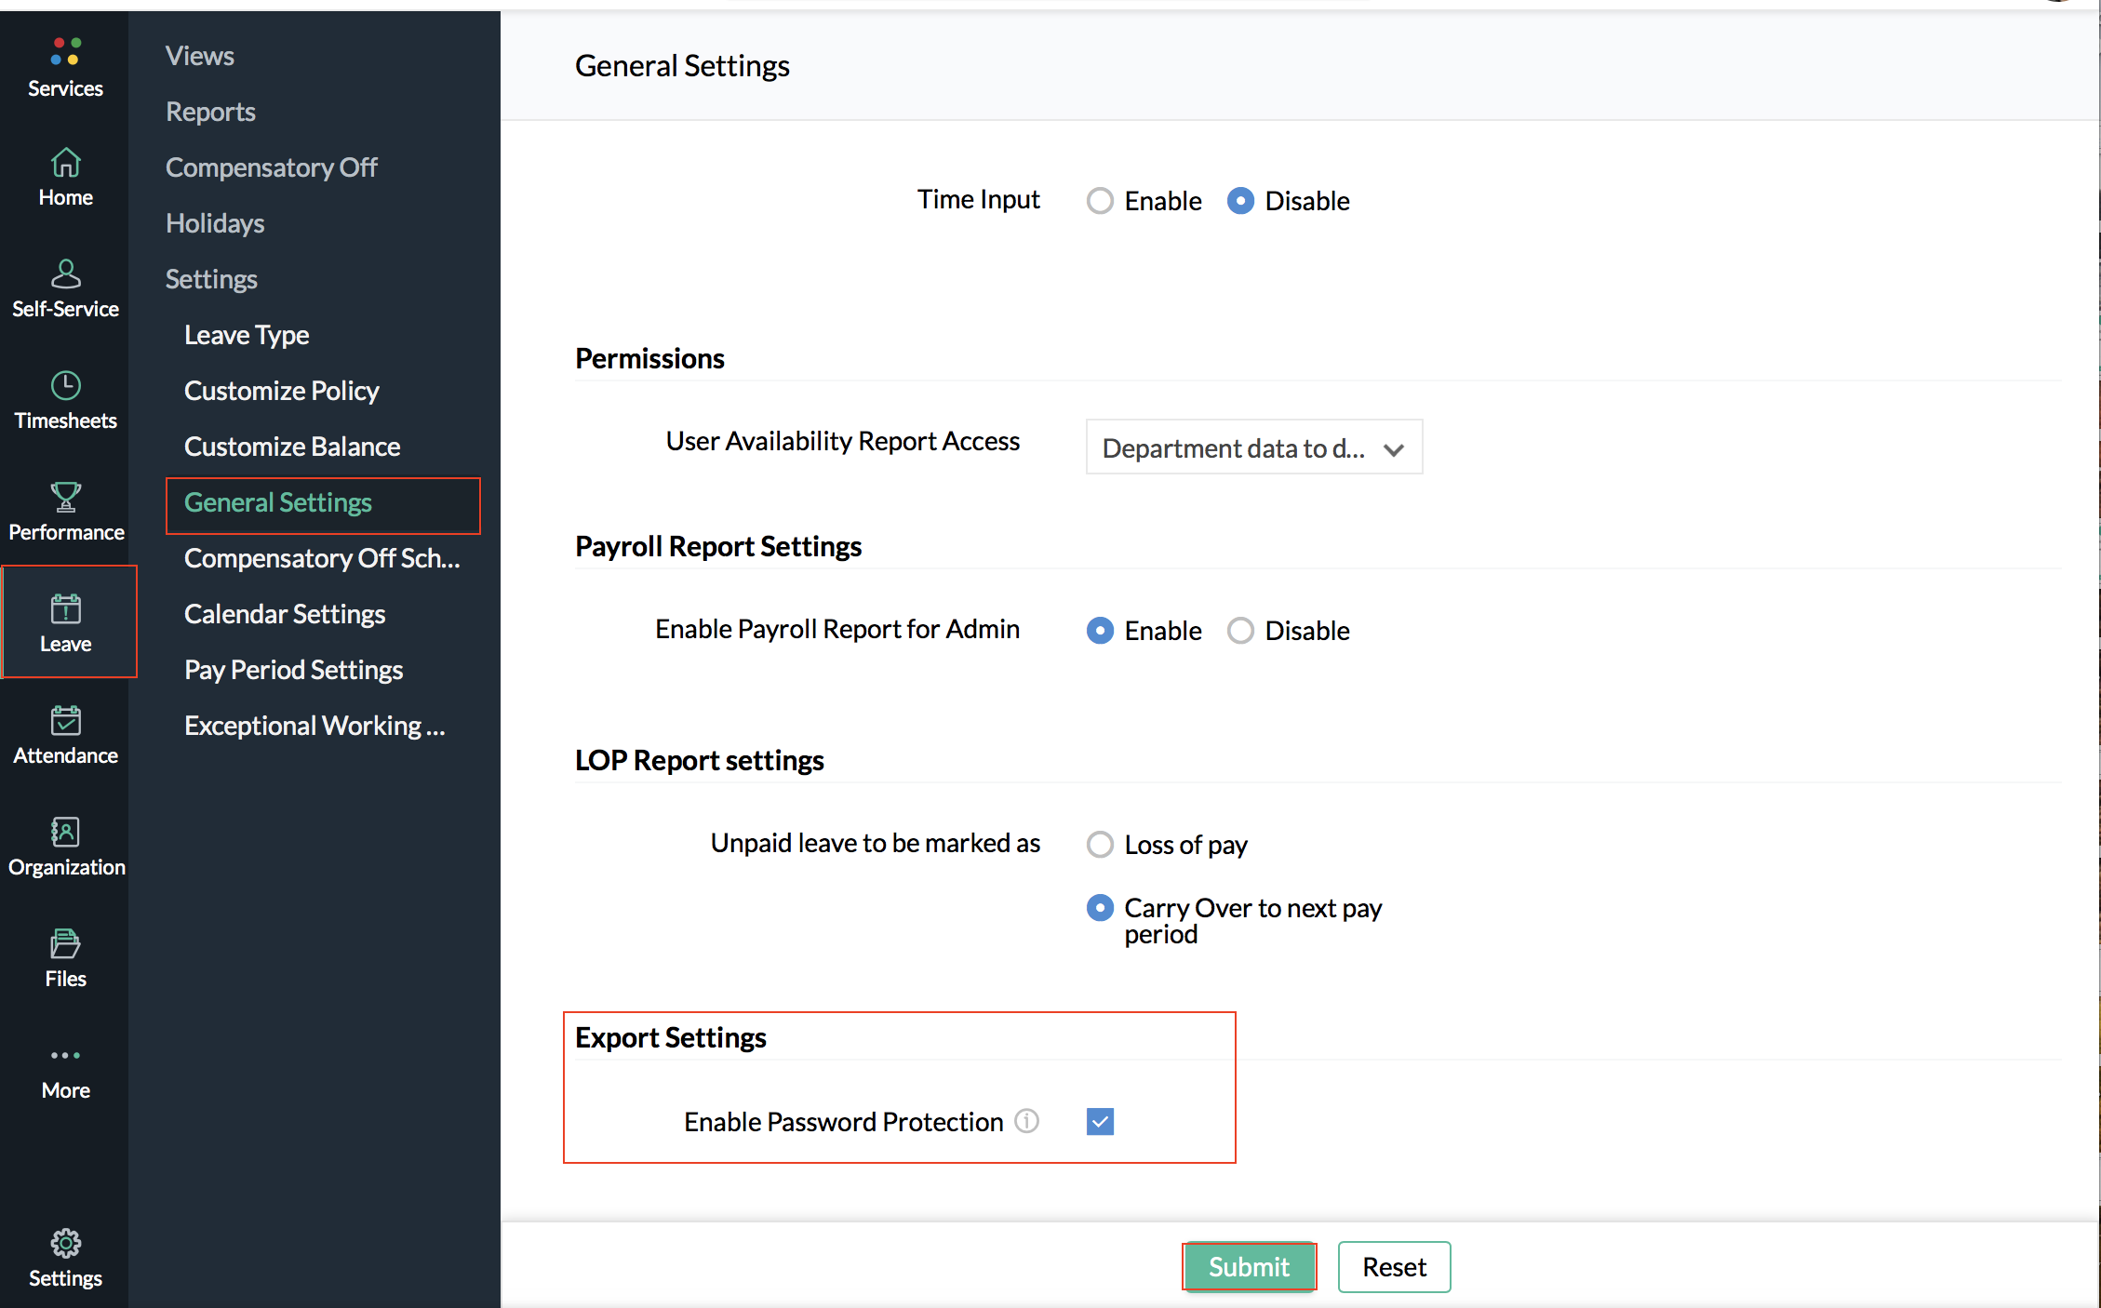
Task: Select Enable radio for Time Input
Action: point(1100,201)
